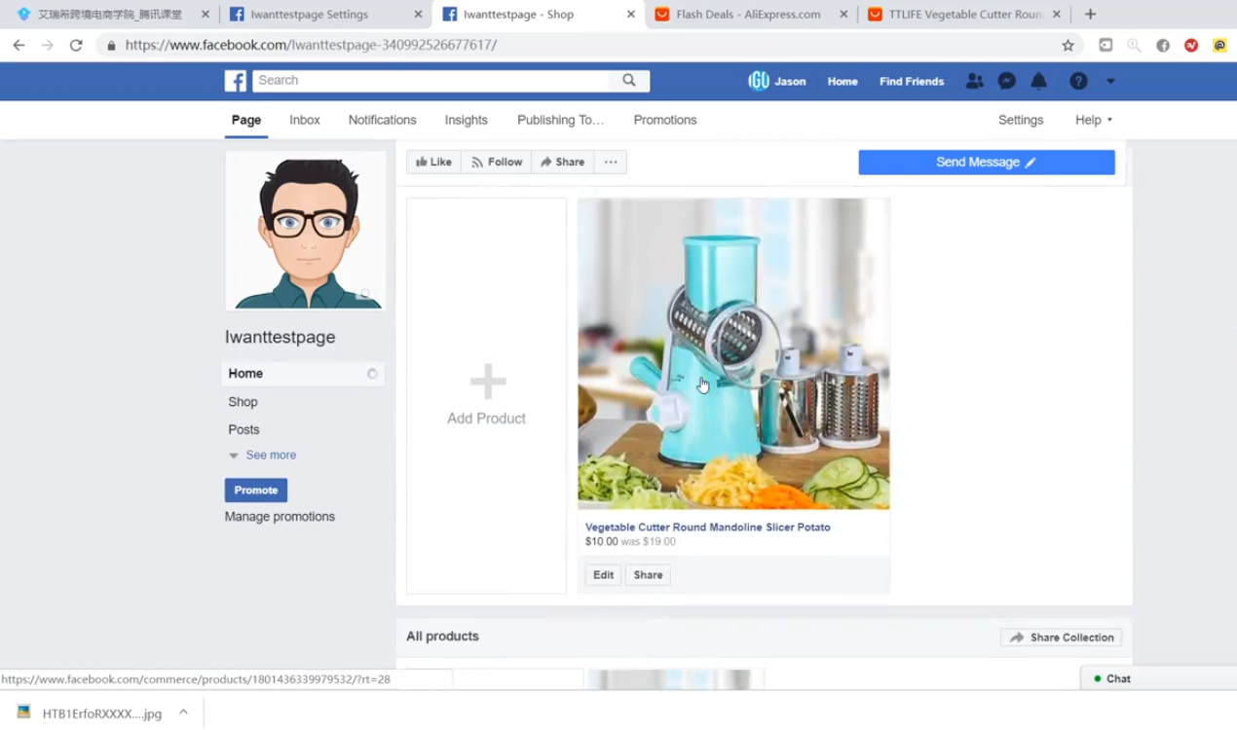The image size is (1237, 730).
Task: Open a new browser tab
Action: pos(1090,15)
